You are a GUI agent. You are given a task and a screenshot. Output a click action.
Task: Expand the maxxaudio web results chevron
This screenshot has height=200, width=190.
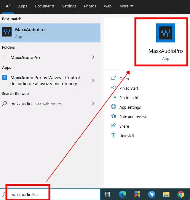click(x=93, y=104)
